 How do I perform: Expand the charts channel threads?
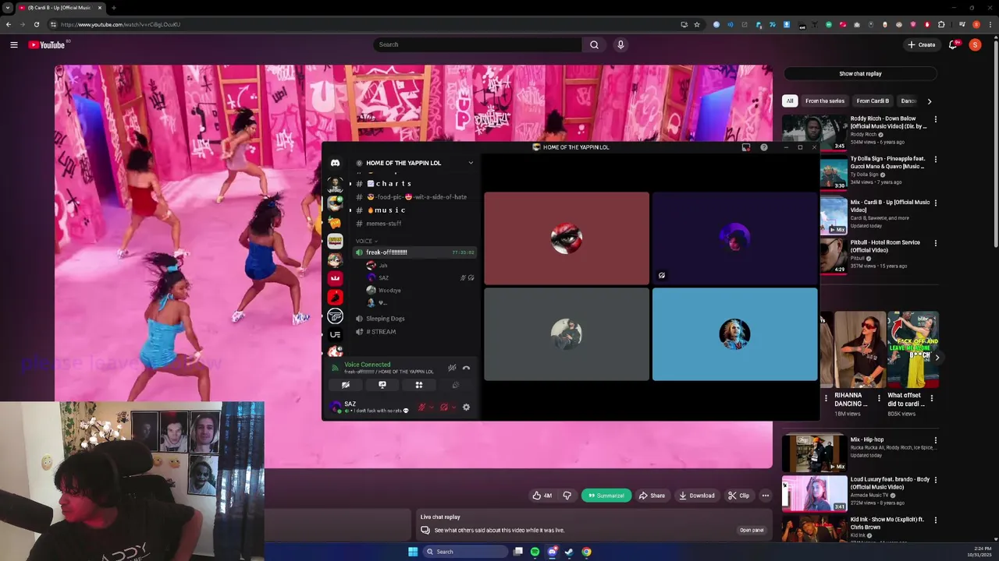click(x=350, y=184)
